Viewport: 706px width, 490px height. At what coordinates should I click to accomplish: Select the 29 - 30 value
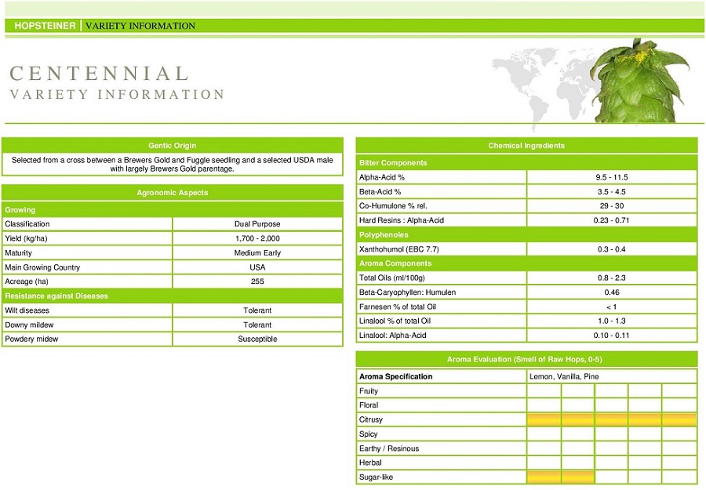tap(611, 205)
